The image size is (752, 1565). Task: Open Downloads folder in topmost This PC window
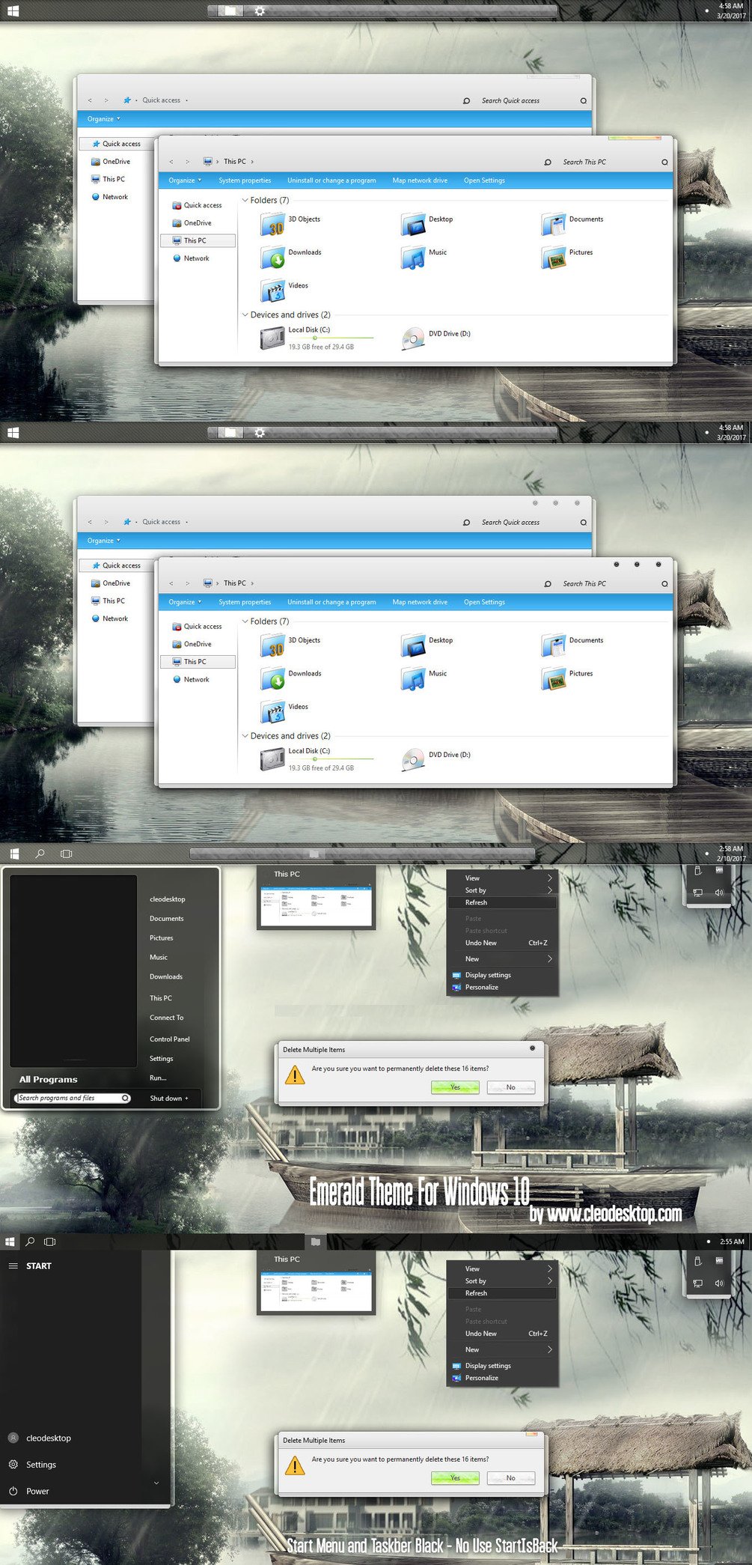(291, 257)
